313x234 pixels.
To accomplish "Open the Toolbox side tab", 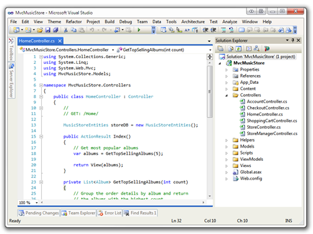I will [x=11, y=49].
